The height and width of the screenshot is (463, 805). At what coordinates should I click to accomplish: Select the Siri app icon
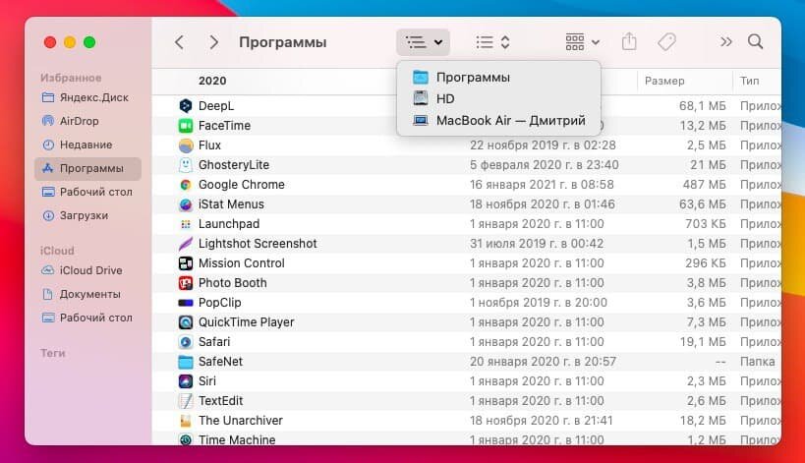[x=186, y=381]
